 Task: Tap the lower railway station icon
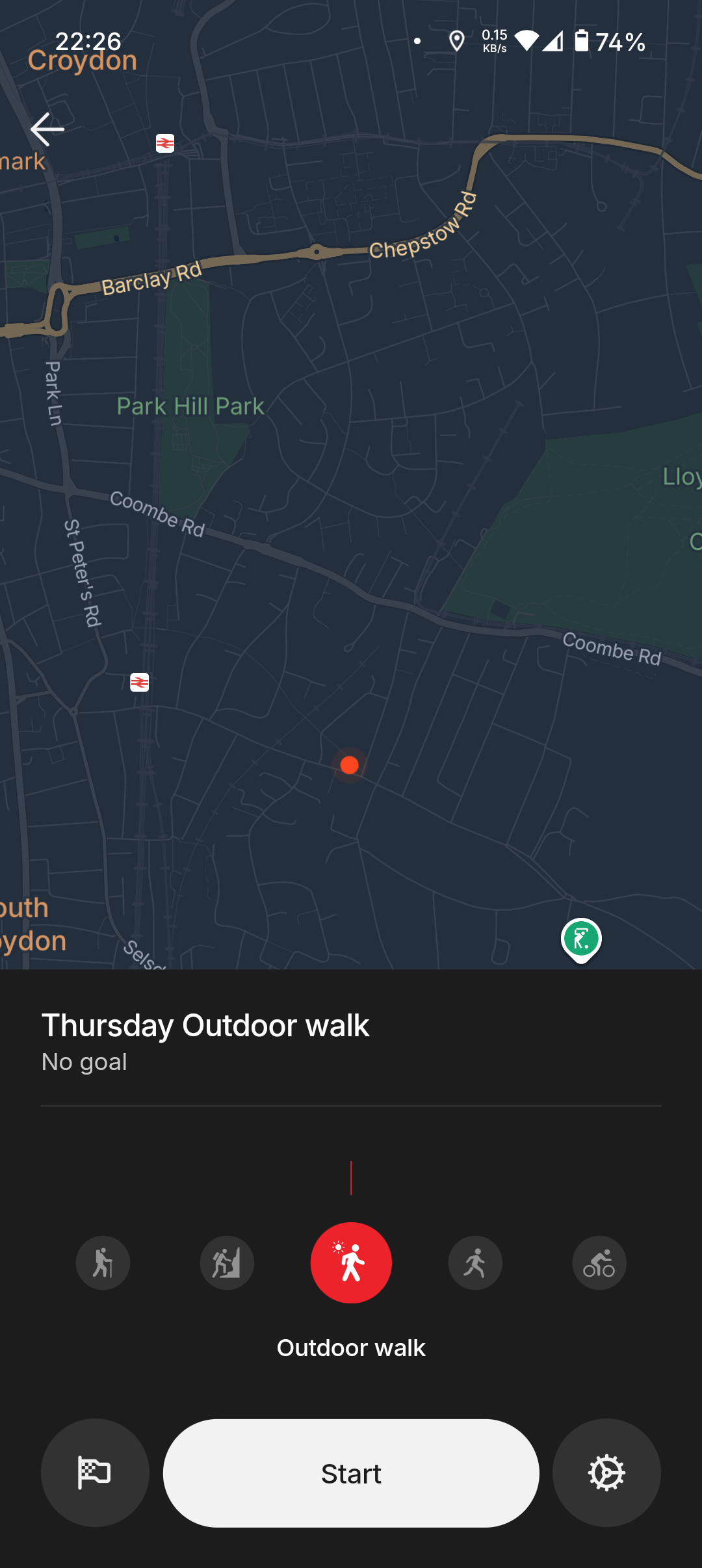pos(140,682)
